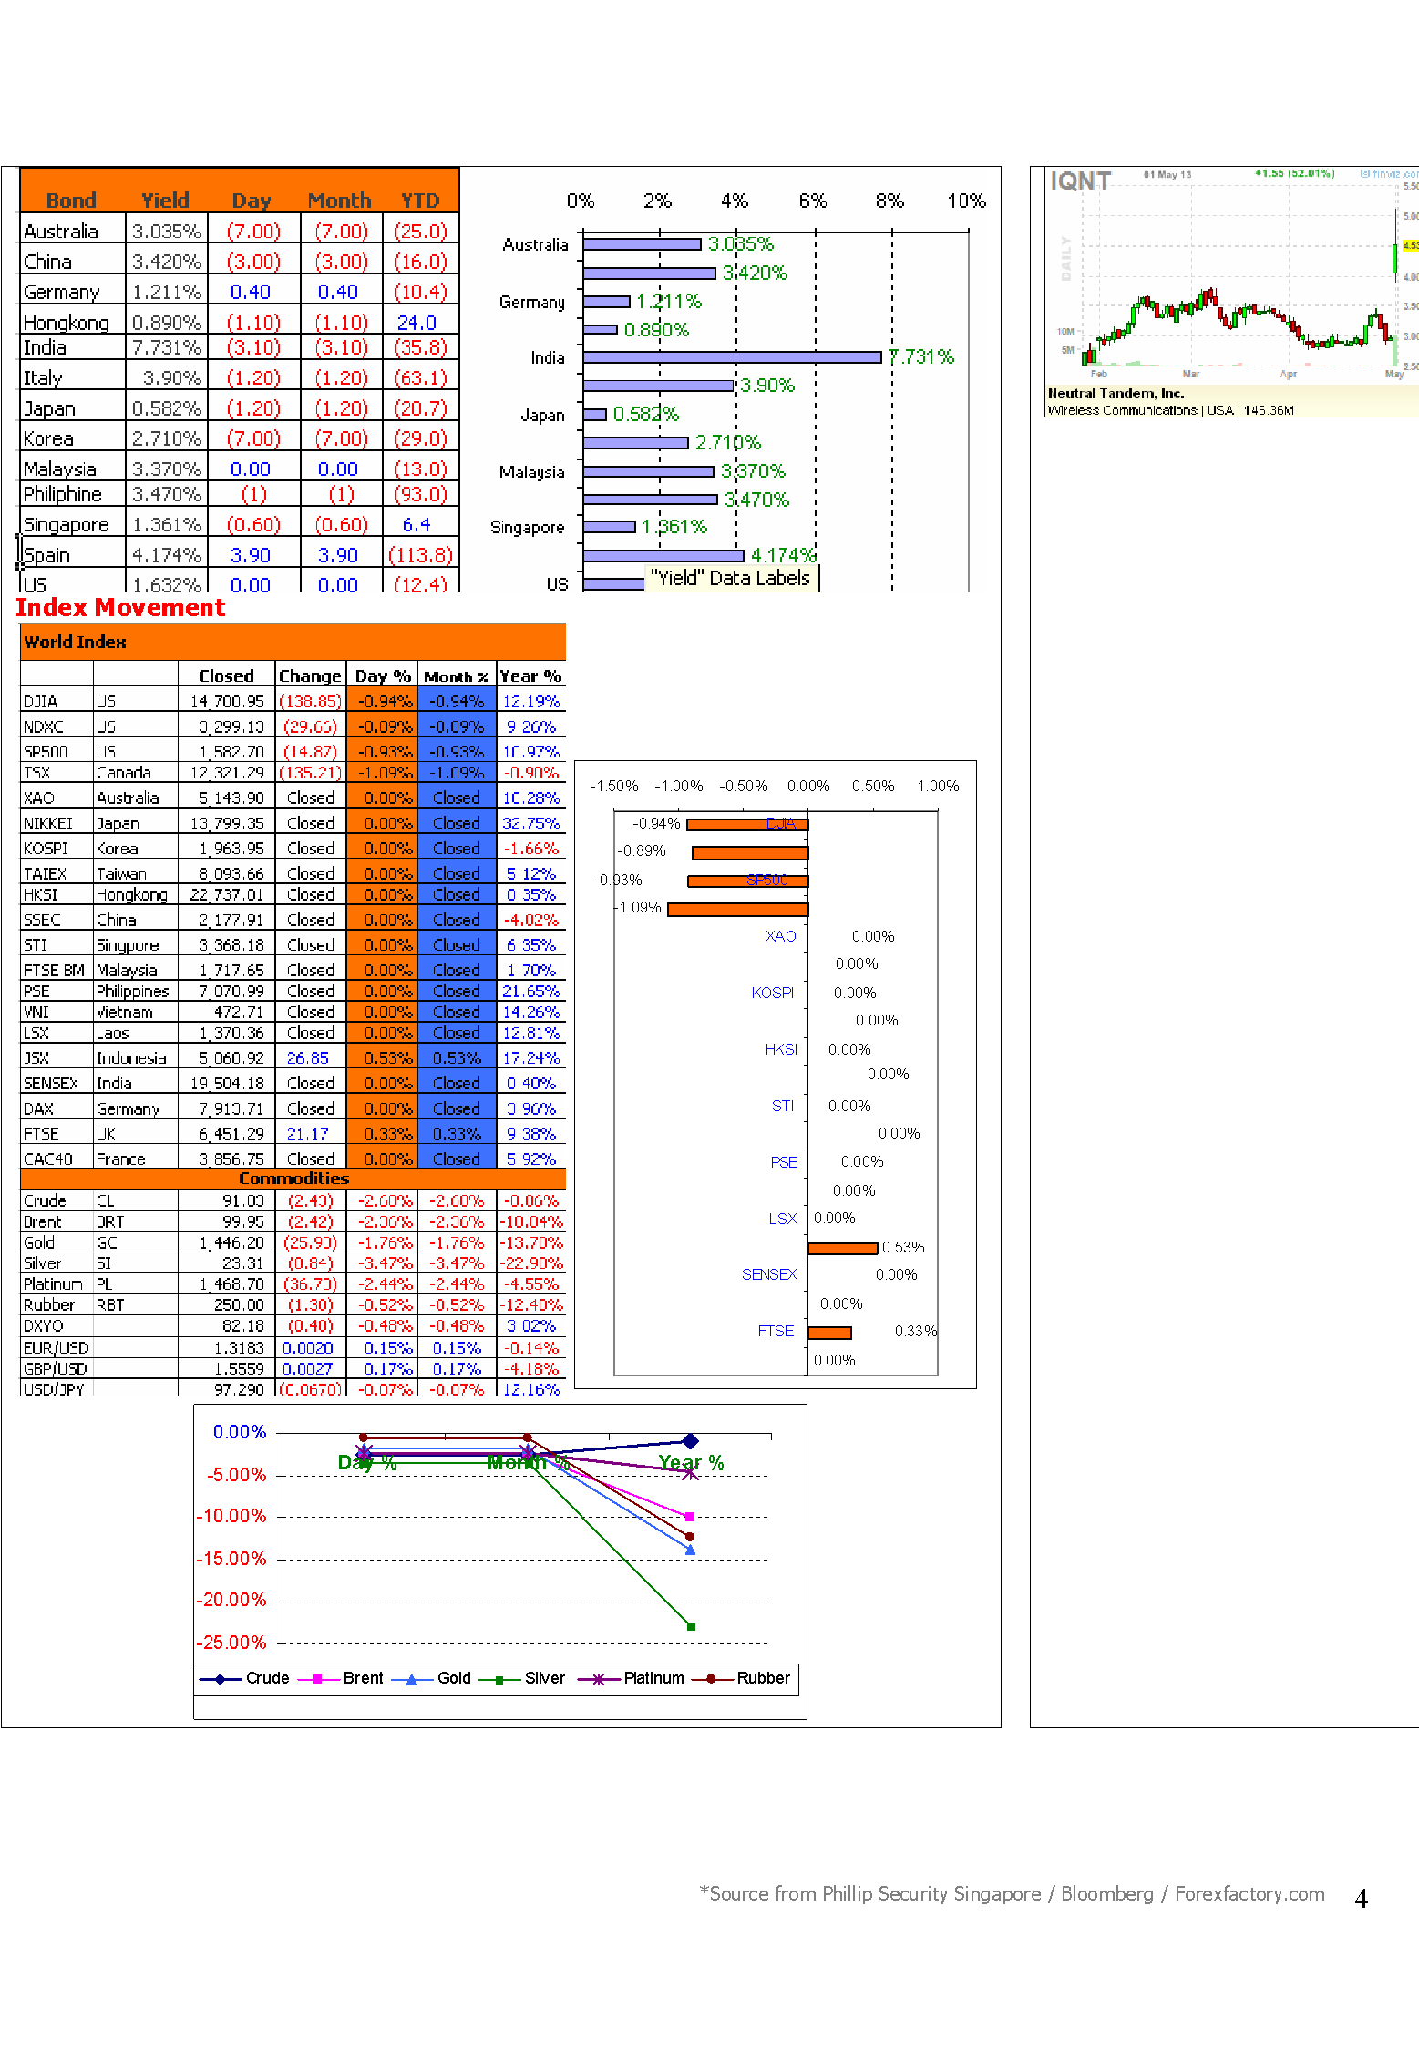Click the YTD column header
This screenshot has height=2071, width=1419.
(420, 201)
